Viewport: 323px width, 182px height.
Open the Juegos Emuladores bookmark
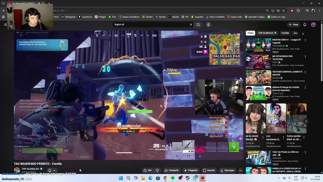pos(129,17)
